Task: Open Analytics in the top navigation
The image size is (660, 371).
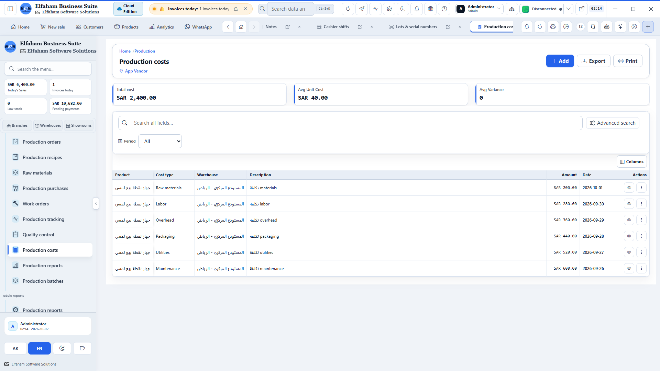Action: tap(162, 27)
